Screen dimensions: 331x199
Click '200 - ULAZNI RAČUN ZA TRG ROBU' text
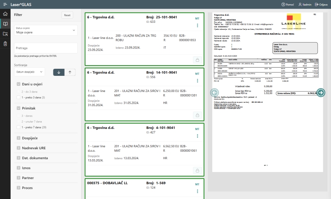point(136,38)
